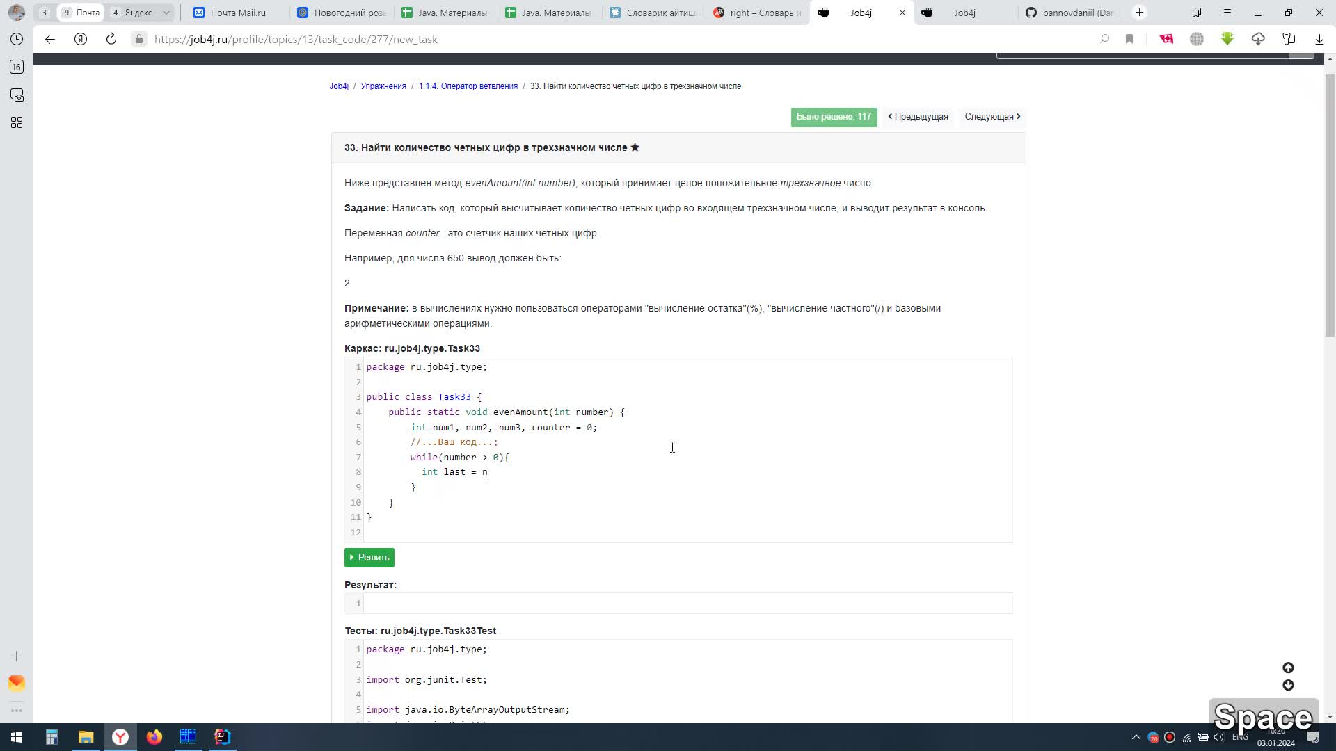Open File Explorer from the taskbar
1336x751 pixels.
tap(86, 737)
